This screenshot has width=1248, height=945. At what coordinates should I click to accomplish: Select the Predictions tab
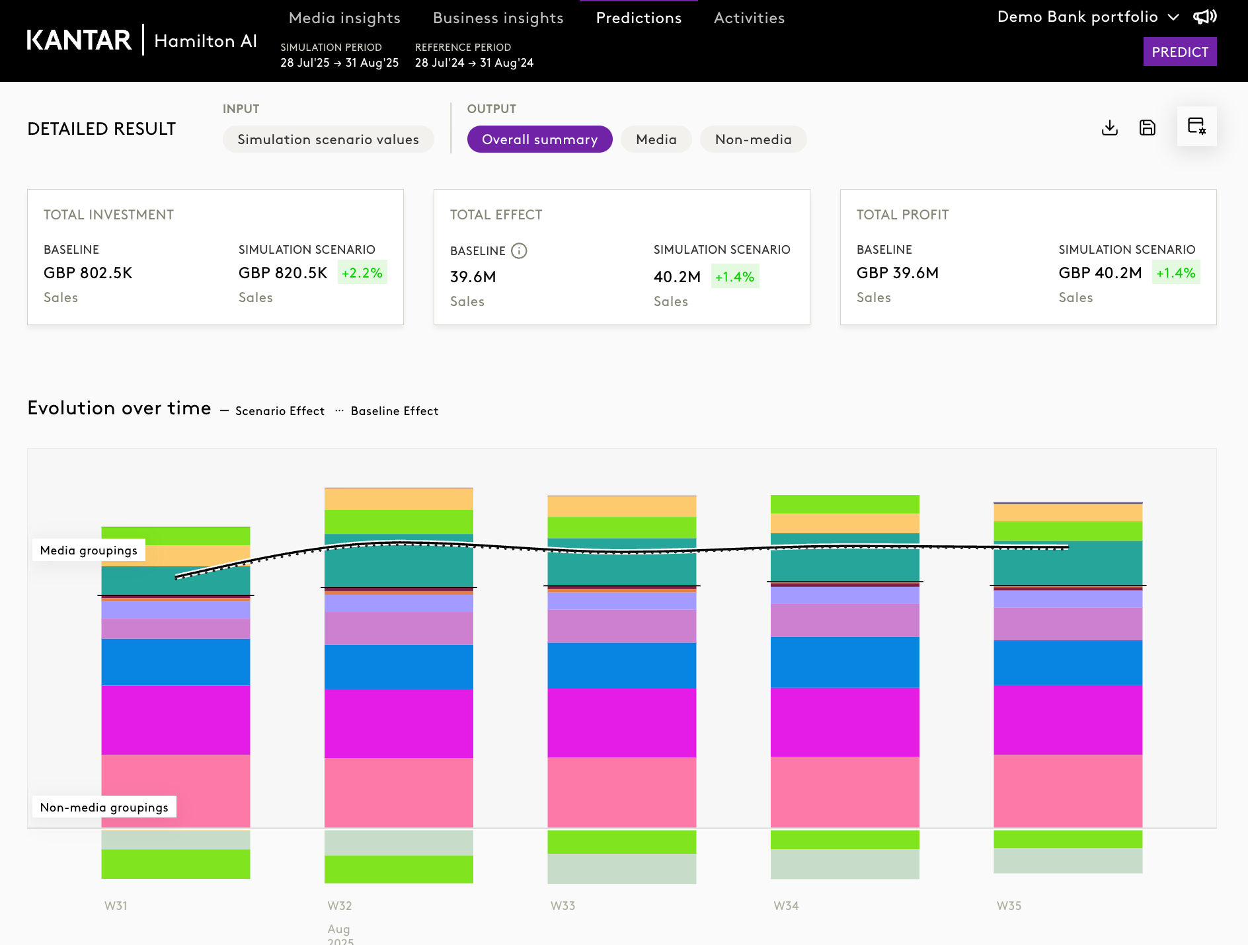[639, 18]
